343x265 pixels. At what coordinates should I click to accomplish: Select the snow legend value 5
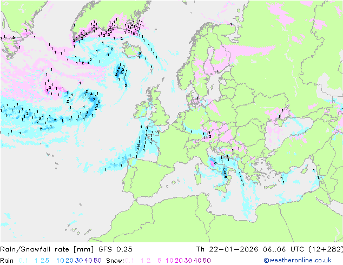159,261
